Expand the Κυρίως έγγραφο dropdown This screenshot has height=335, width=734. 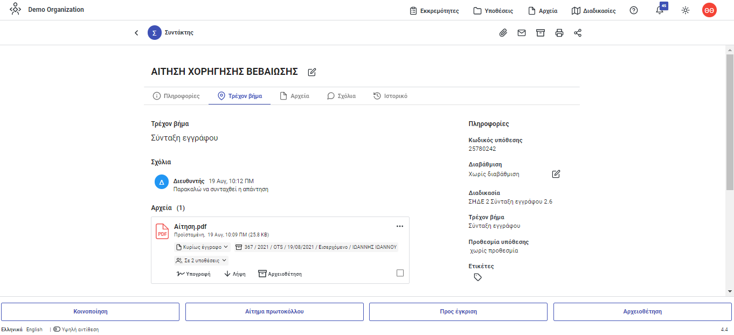(203, 247)
